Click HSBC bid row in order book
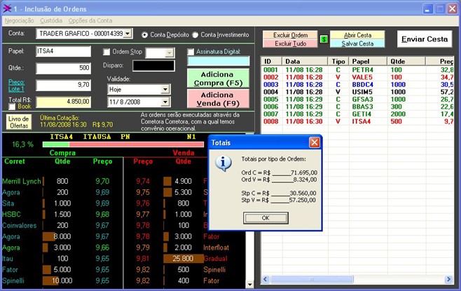 pos(62,215)
